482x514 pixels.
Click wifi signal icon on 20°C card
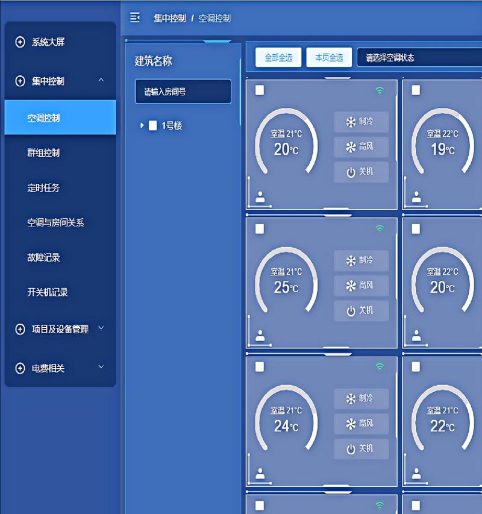(380, 90)
